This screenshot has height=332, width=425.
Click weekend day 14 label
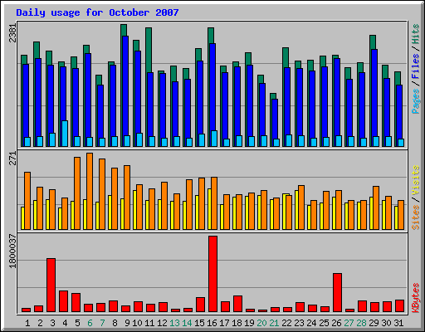(x=187, y=323)
